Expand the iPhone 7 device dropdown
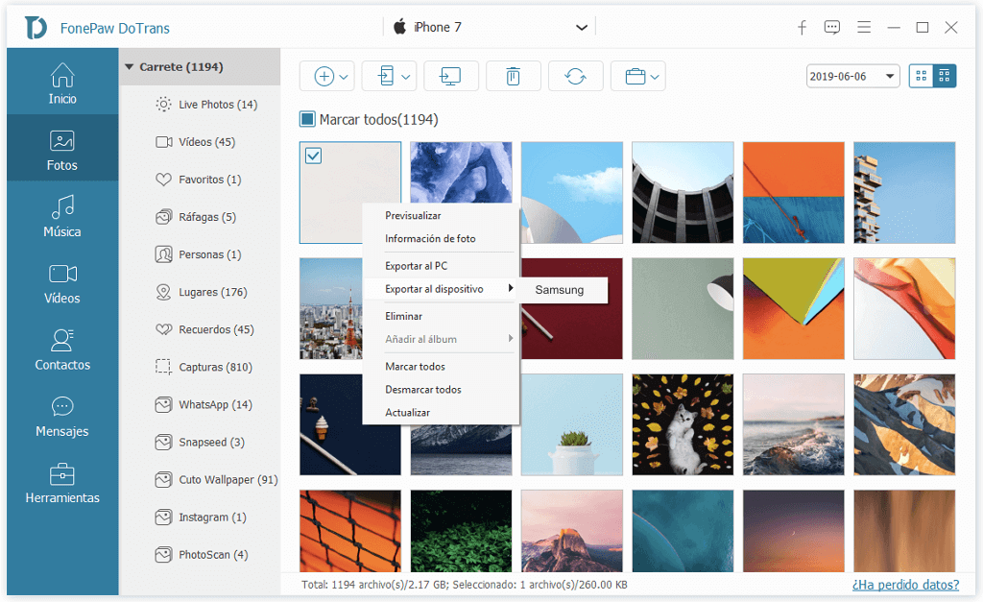The image size is (983, 602). click(581, 28)
